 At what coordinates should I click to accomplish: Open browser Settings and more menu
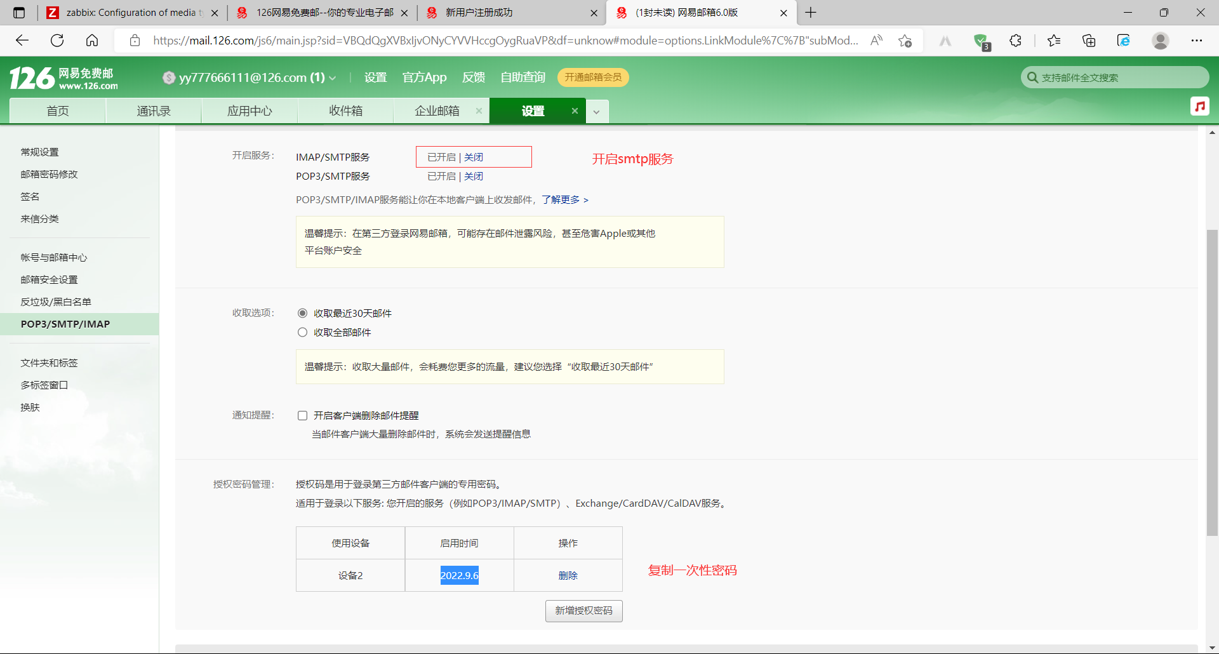[1197, 41]
